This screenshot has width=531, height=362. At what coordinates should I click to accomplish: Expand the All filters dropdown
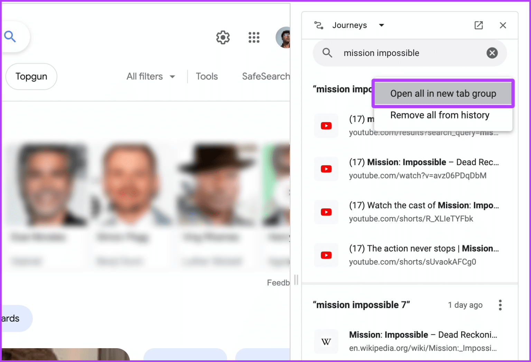[x=151, y=76]
